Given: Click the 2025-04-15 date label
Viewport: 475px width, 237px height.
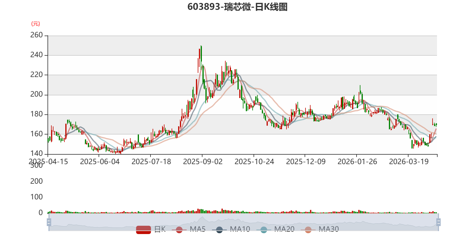Looking at the screenshot, I should tap(48, 162).
